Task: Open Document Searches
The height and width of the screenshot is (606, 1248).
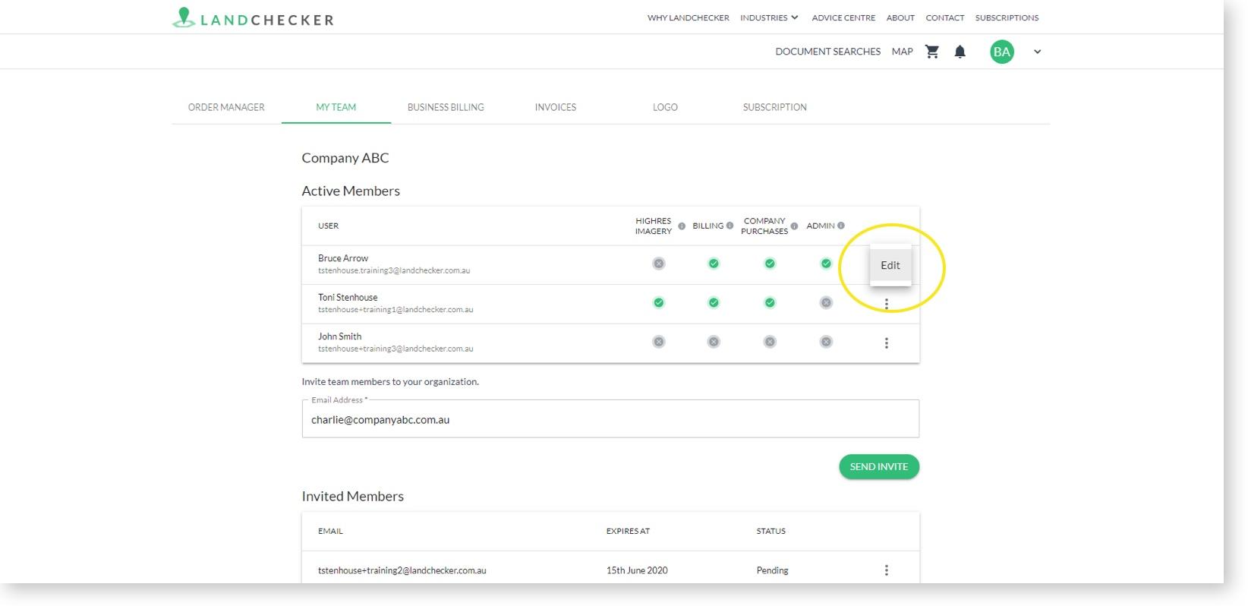Action: (828, 52)
